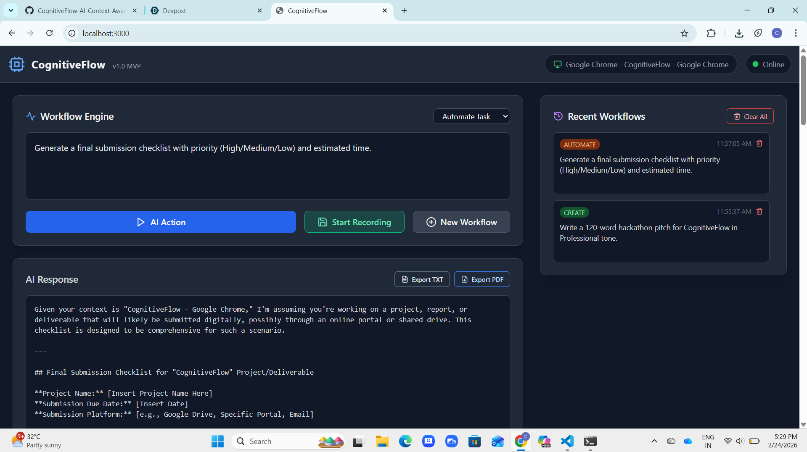807x452 pixels.
Task: Delete the CREATE workflow with trash icon
Action: coord(759,211)
